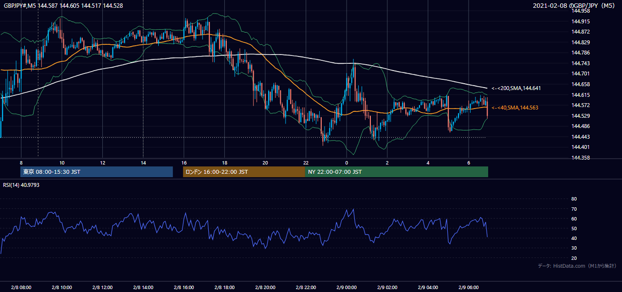Click the 144.615 price axis label
This screenshot has width=622, height=292.
581,95
